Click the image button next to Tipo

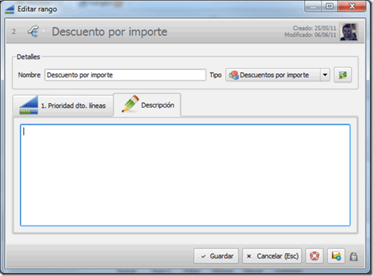343,75
